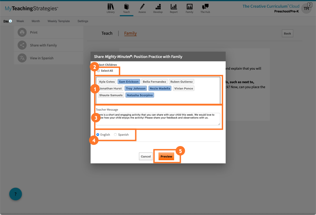Go to the Family photo icon

pyautogui.click(x=189, y=7)
